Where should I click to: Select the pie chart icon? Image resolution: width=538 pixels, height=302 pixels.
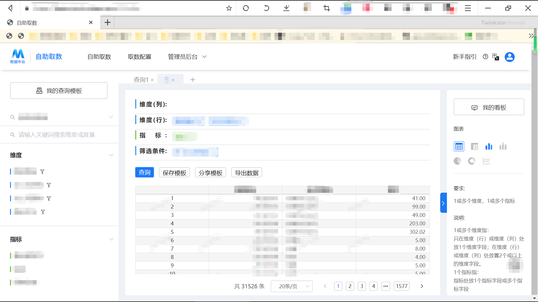click(x=457, y=161)
